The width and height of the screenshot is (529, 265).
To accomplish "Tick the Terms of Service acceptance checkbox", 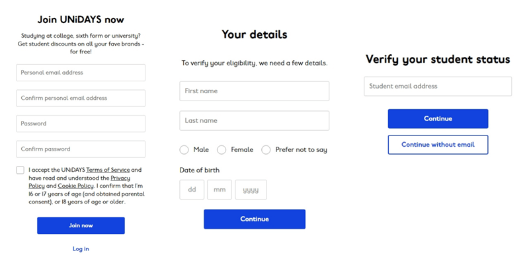I will click(20, 170).
